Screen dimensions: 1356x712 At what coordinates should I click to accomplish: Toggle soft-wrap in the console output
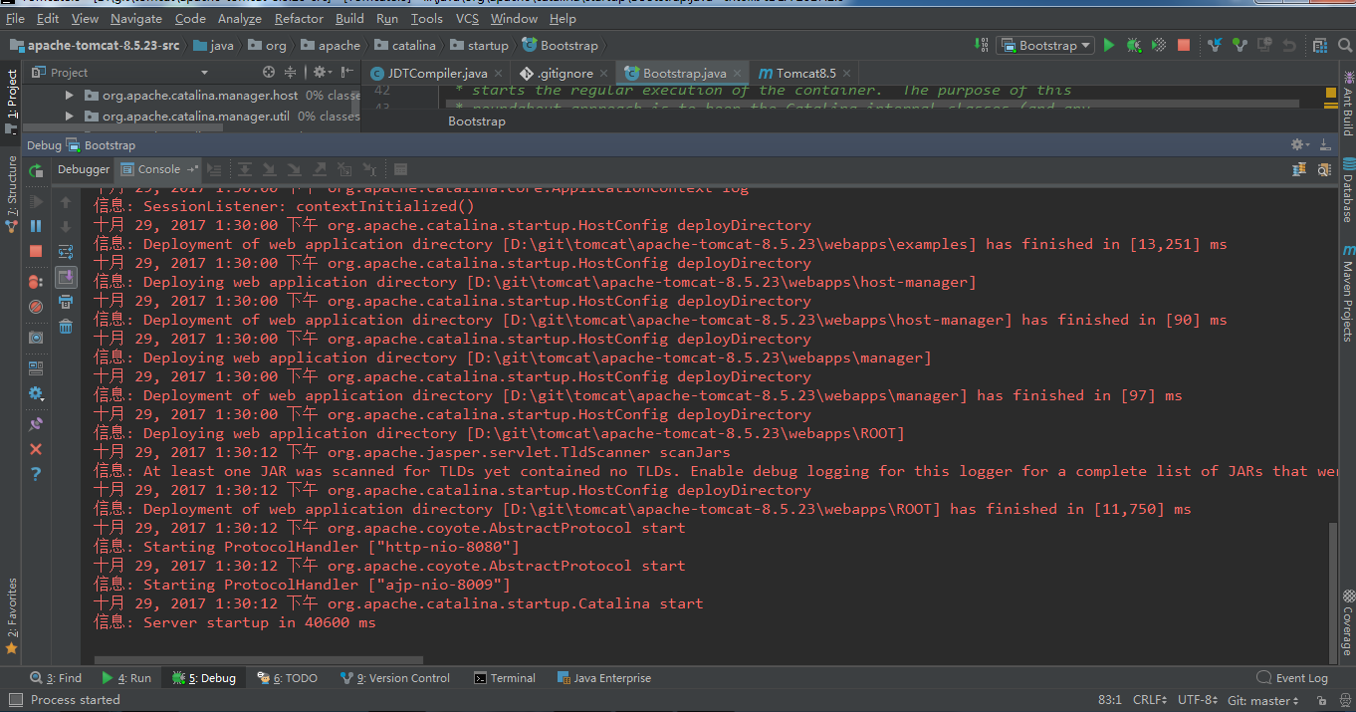(66, 252)
